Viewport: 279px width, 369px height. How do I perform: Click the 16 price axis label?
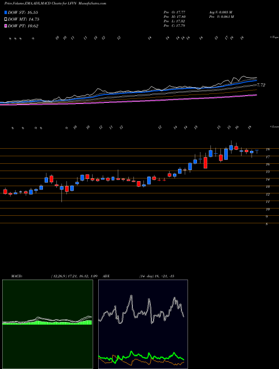267,164
